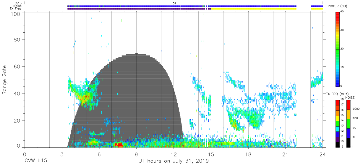Click the 40 tick on Range Gate axis
This screenshot has width=363, height=167.
click(x=17, y=93)
